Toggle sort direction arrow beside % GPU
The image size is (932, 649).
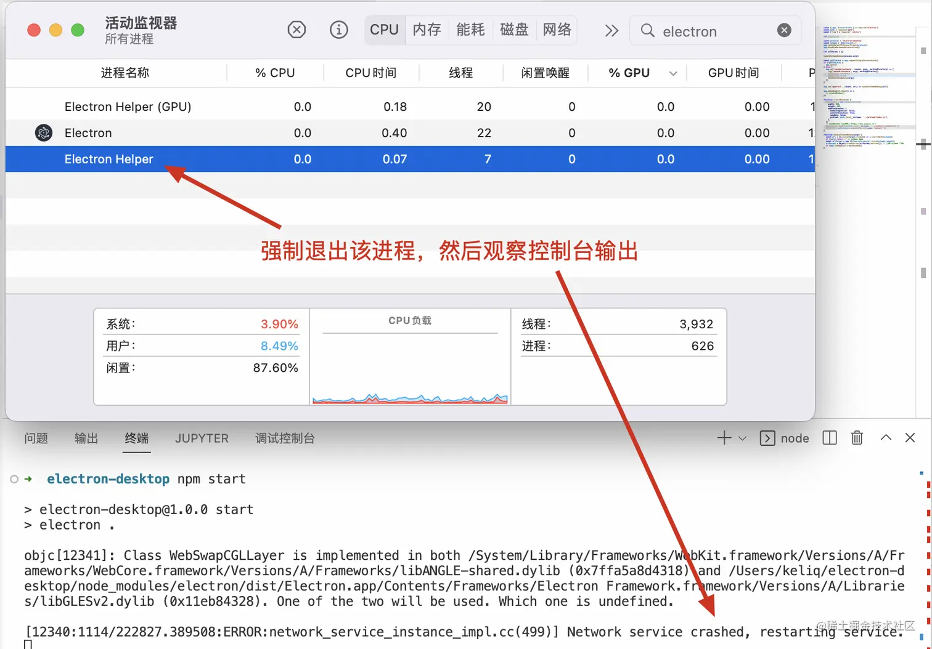click(673, 73)
